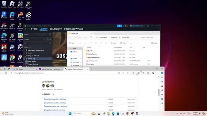Click the Edge address bar URL
Image resolution: width=207 pixels, height=116 pixels.
click(x=29, y=73)
